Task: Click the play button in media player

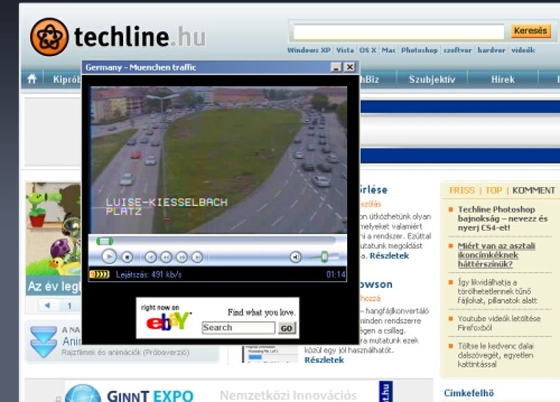Action: (x=109, y=257)
